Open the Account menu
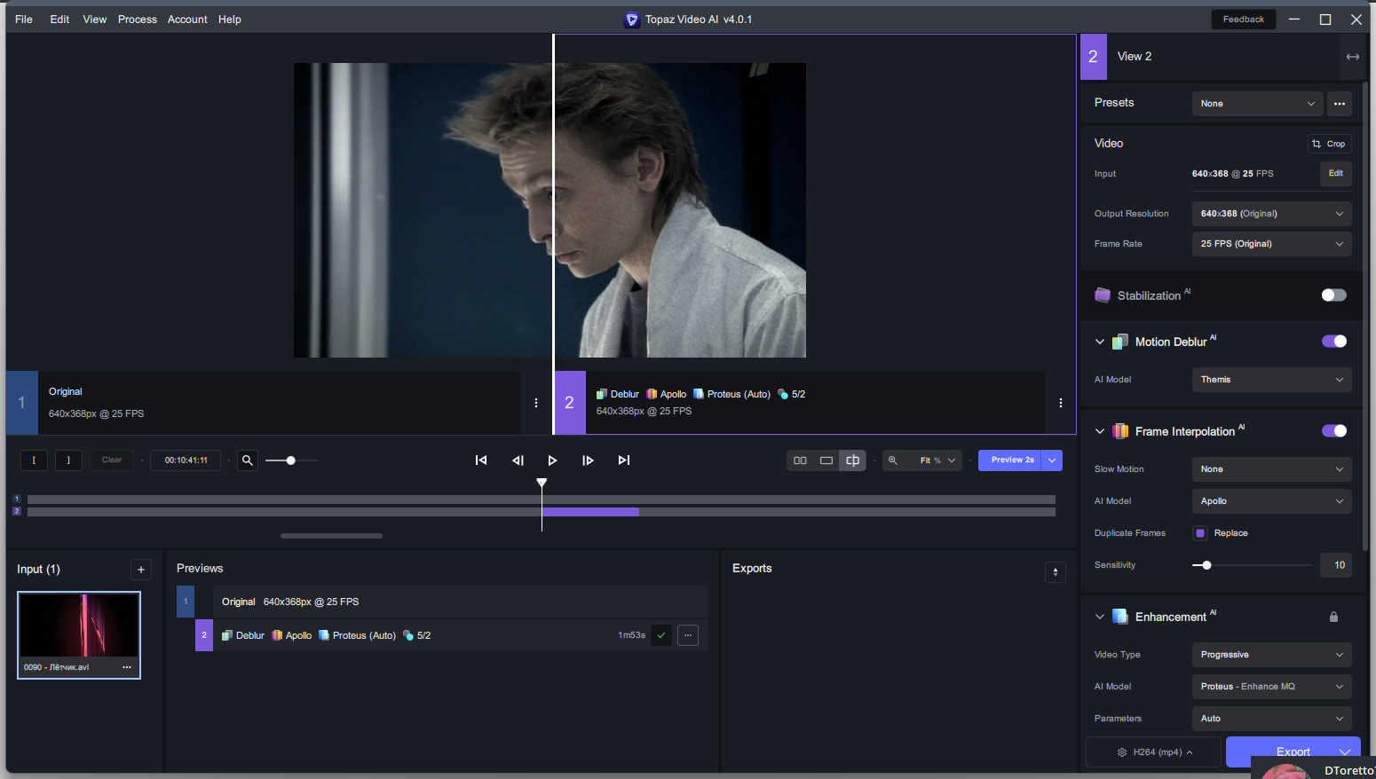The image size is (1376, 779). (187, 20)
